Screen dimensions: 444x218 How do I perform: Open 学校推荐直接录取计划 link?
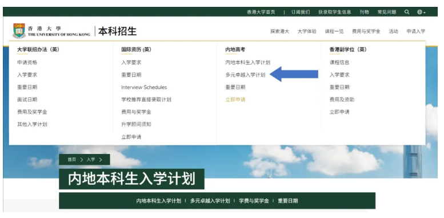click(x=146, y=100)
